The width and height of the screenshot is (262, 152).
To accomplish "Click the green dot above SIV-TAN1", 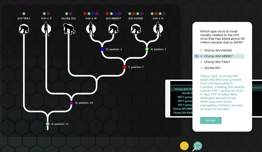I will (x=24, y=14).
